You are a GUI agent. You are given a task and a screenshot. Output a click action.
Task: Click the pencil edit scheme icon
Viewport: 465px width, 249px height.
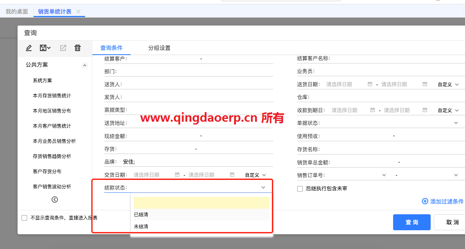[x=29, y=48]
